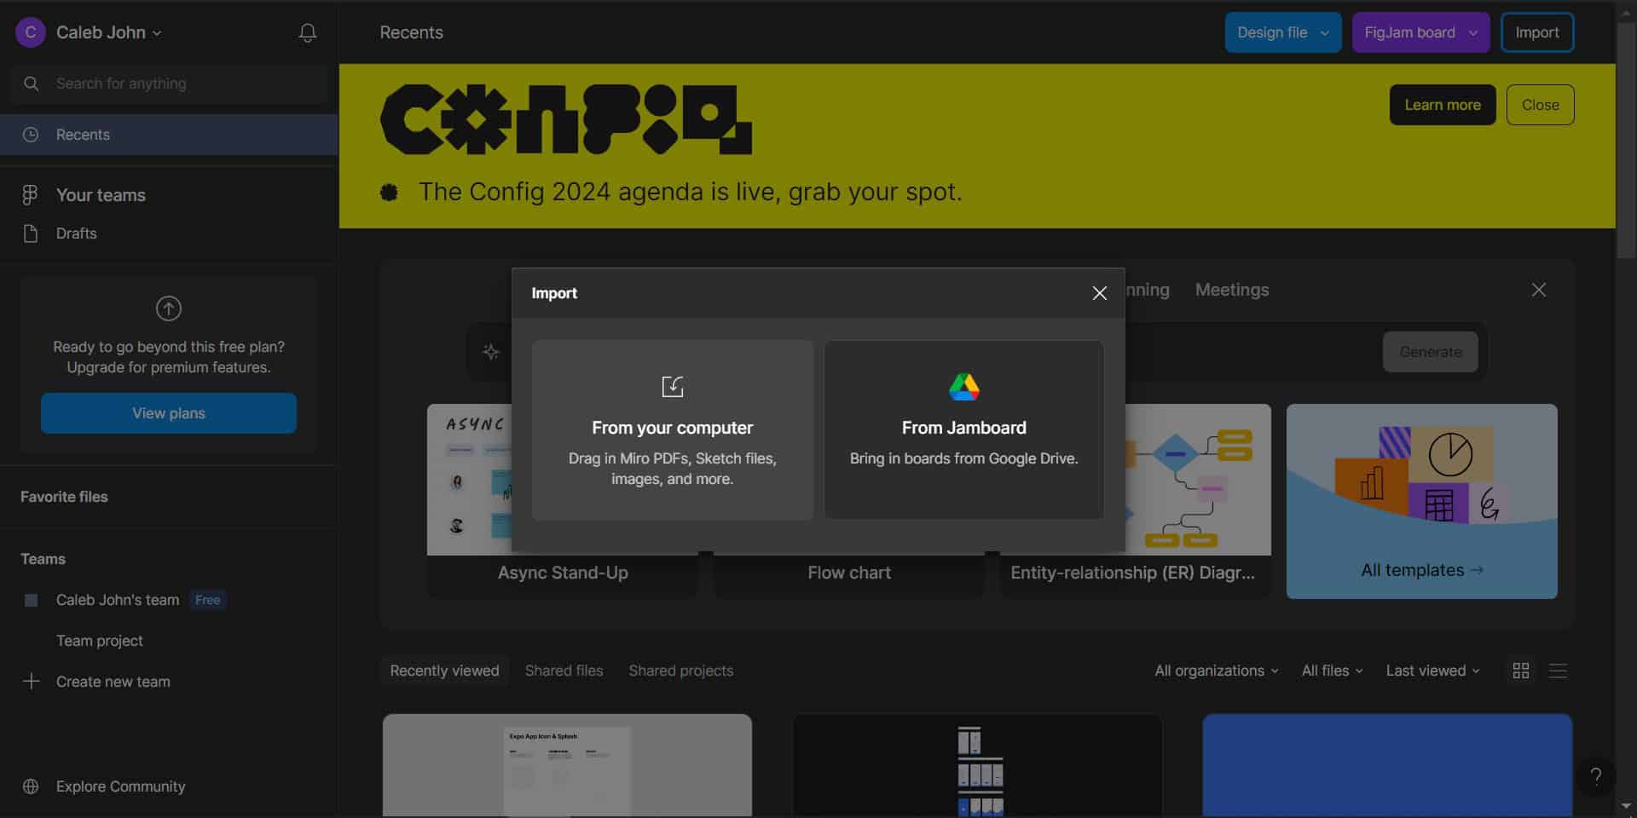Open the Design file dropdown arrow
This screenshot has height=818, width=1637.
tap(1324, 33)
